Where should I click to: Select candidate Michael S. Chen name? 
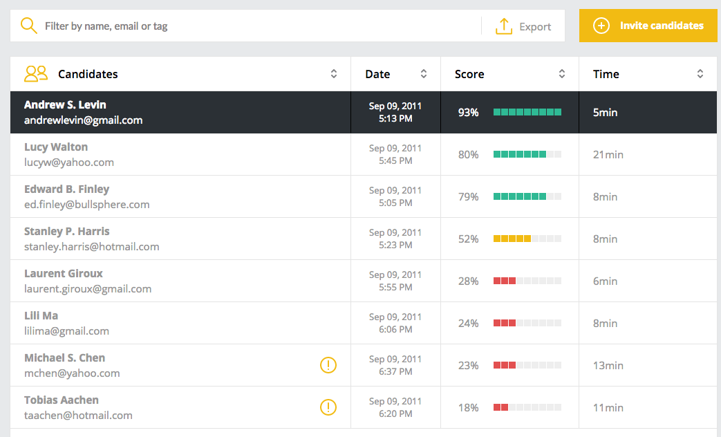[x=64, y=358]
